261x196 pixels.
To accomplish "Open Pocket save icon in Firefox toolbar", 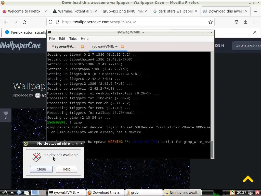I will point(237,22).
